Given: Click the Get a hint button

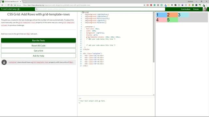Looking at the screenshot, I should click(39, 51).
